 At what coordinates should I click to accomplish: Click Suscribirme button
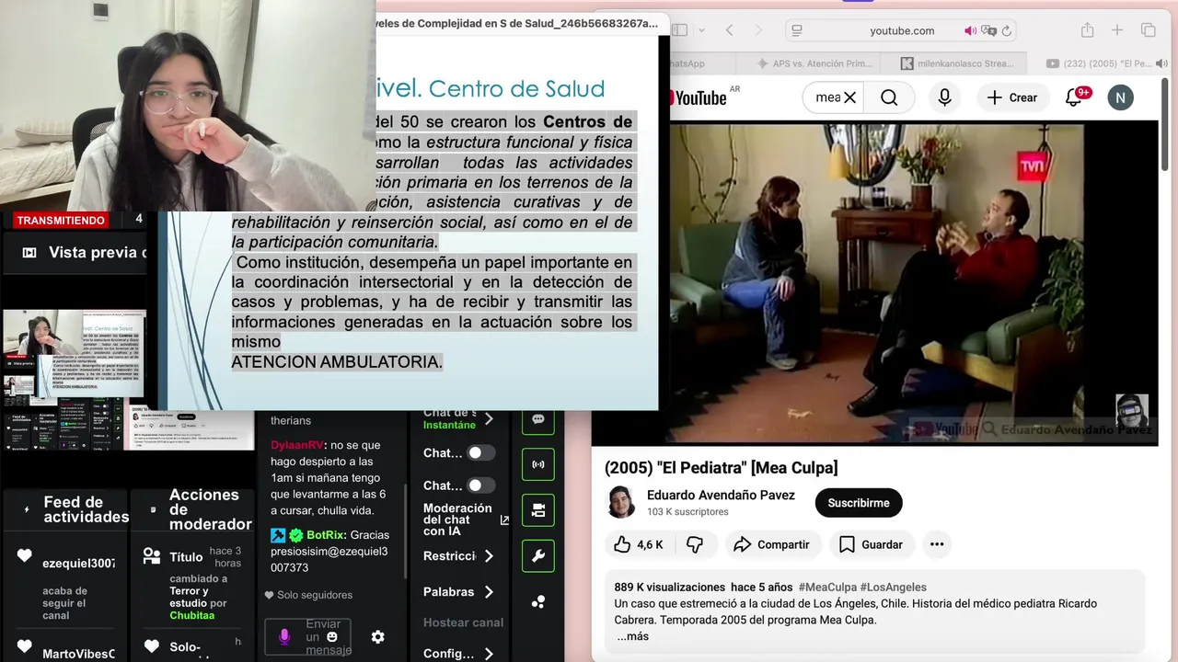859,503
